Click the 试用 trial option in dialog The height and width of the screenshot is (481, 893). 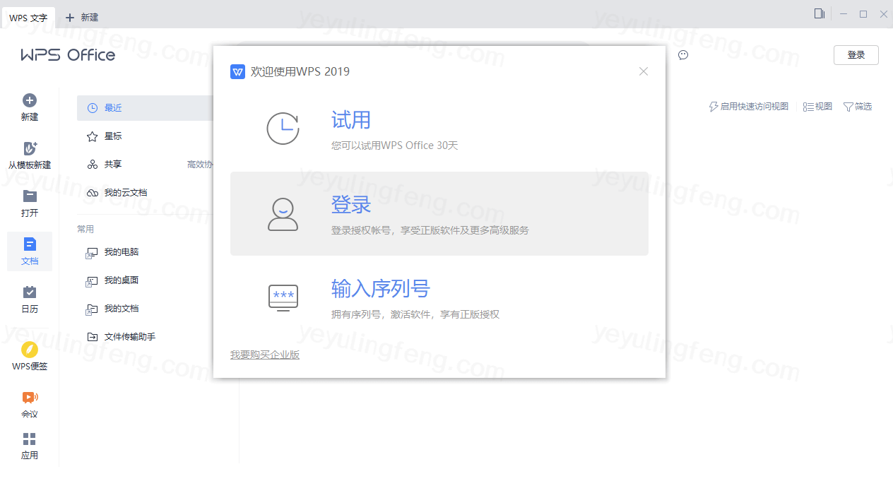pos(439,130)
